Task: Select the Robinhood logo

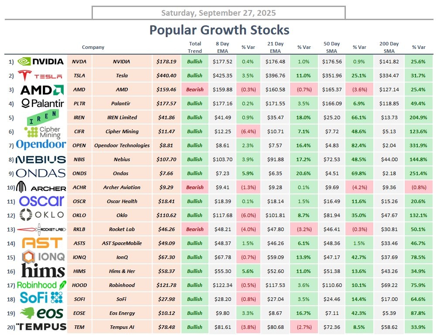Action: 41,285
